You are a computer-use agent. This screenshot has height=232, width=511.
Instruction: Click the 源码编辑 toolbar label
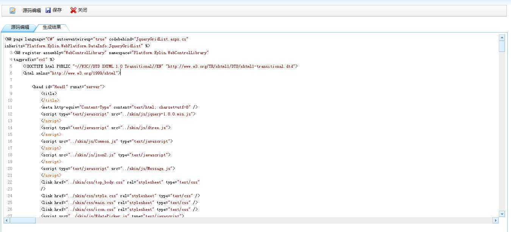tap(31, 11)
